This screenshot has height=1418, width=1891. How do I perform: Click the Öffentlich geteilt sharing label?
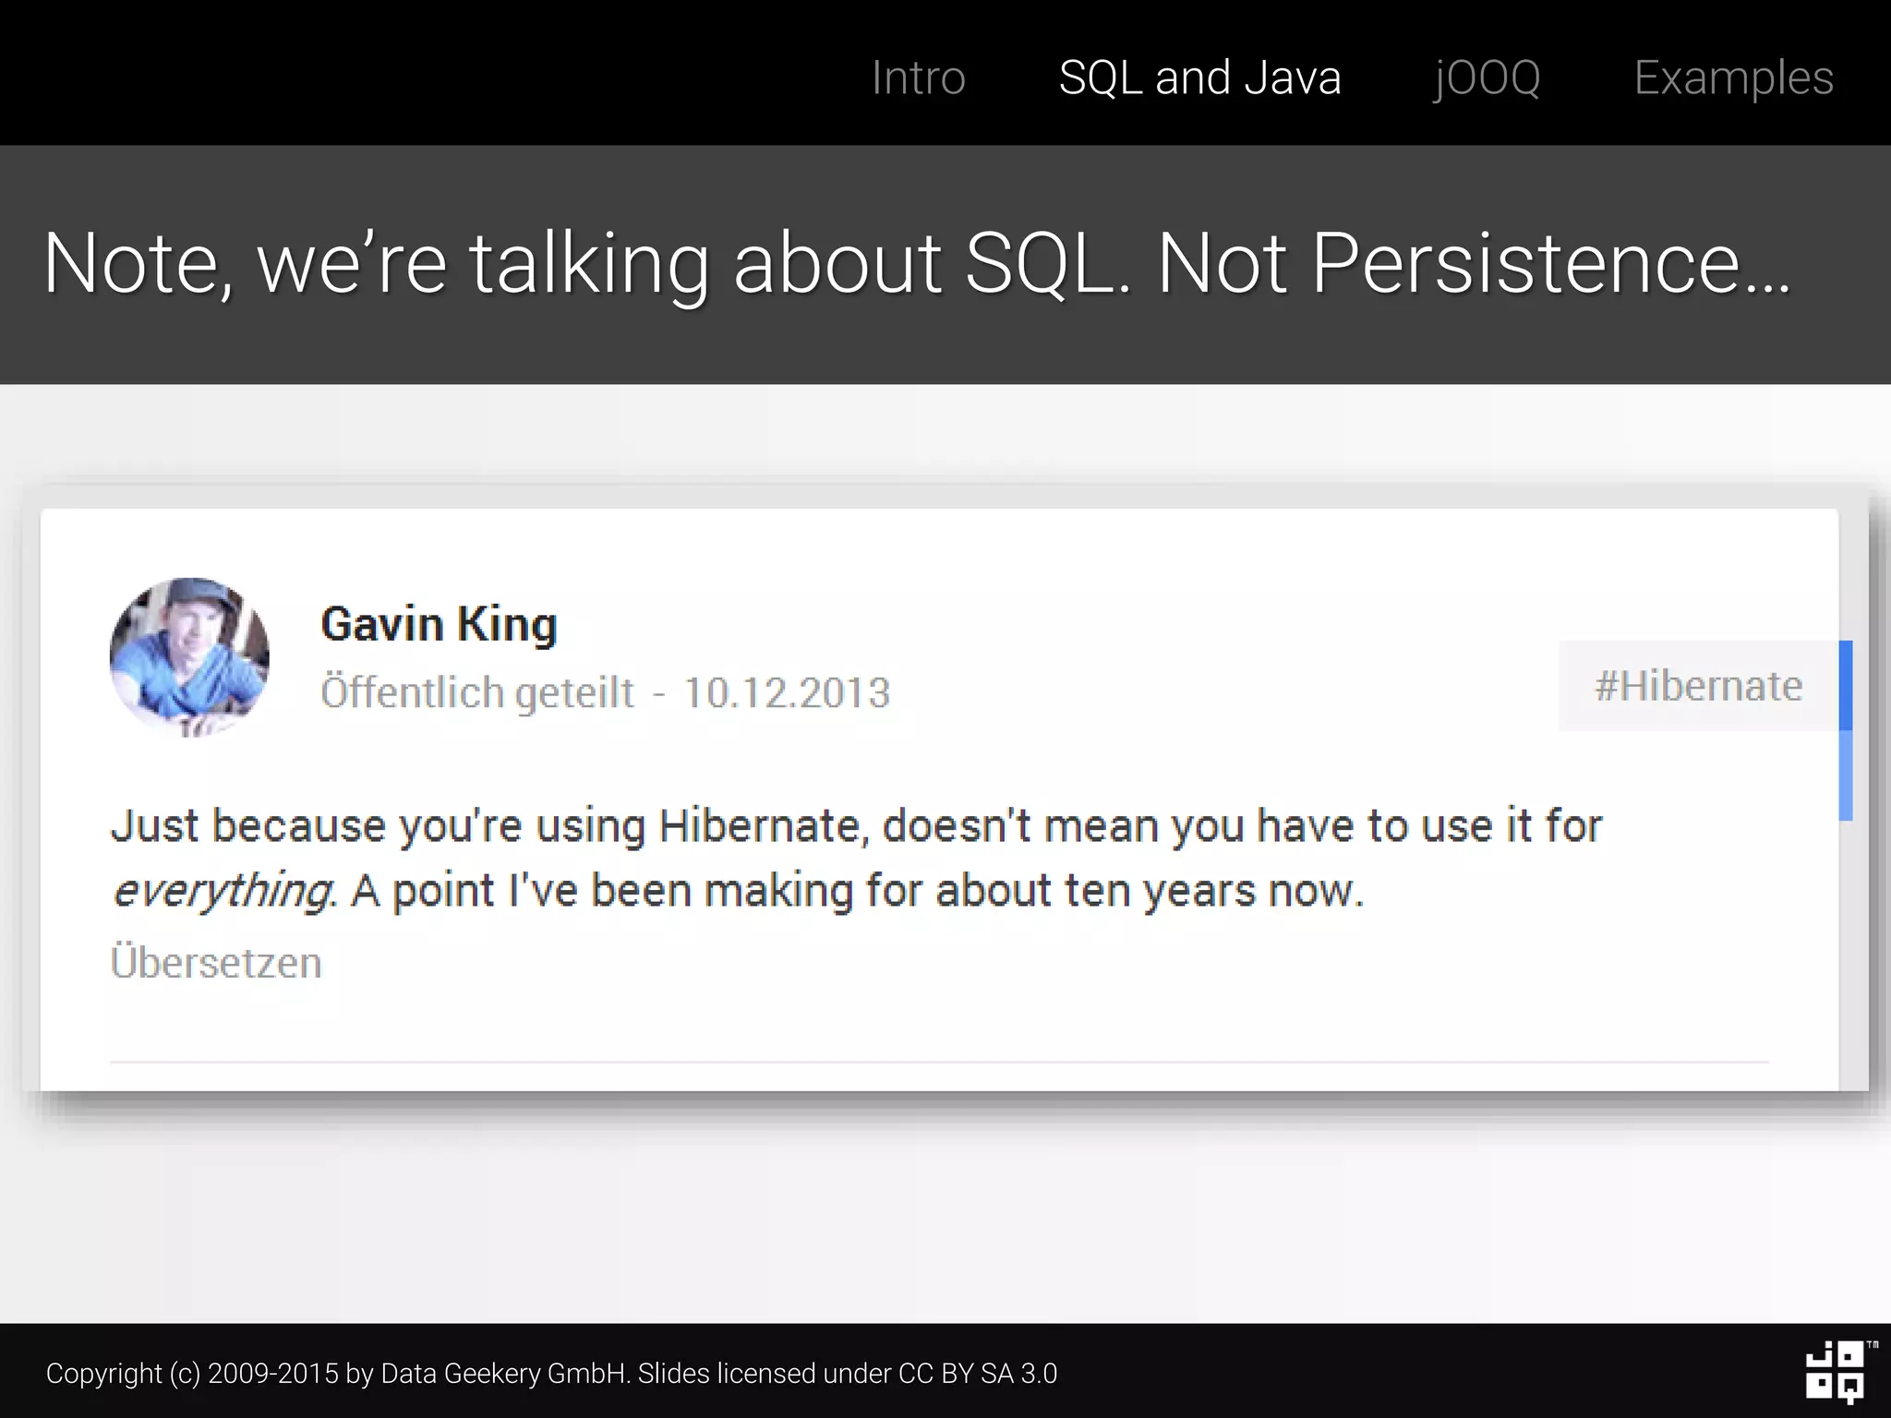coord(477,692)
